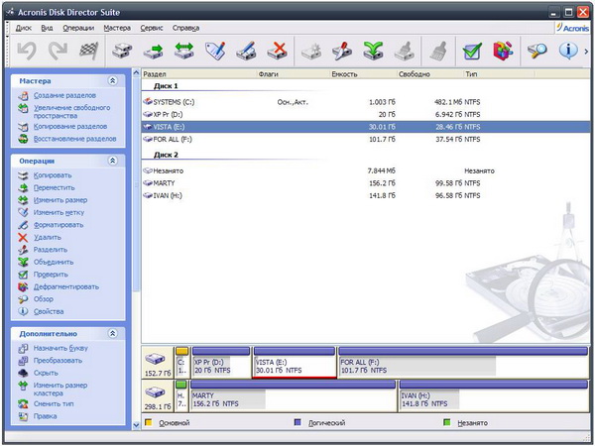Start the Увеличение свободного пространства wizard
The height and width of the screenshot is (446, 595).
click(x=71, y=112)
